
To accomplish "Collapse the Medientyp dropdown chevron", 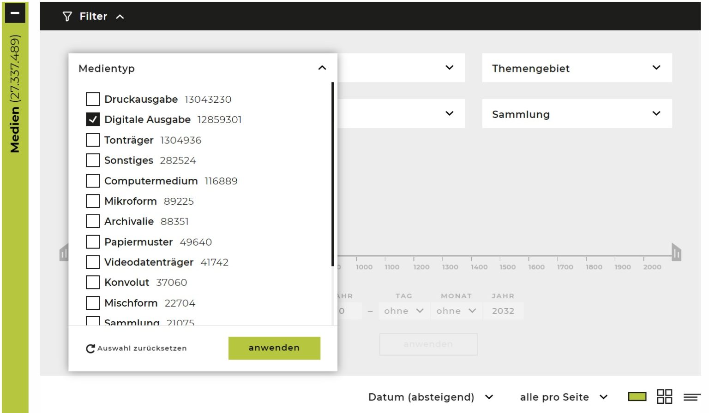I will pos(322,68).
